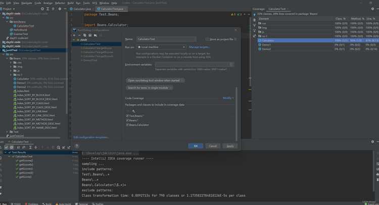Add new run configuration with plus icon

pos(74,35)
